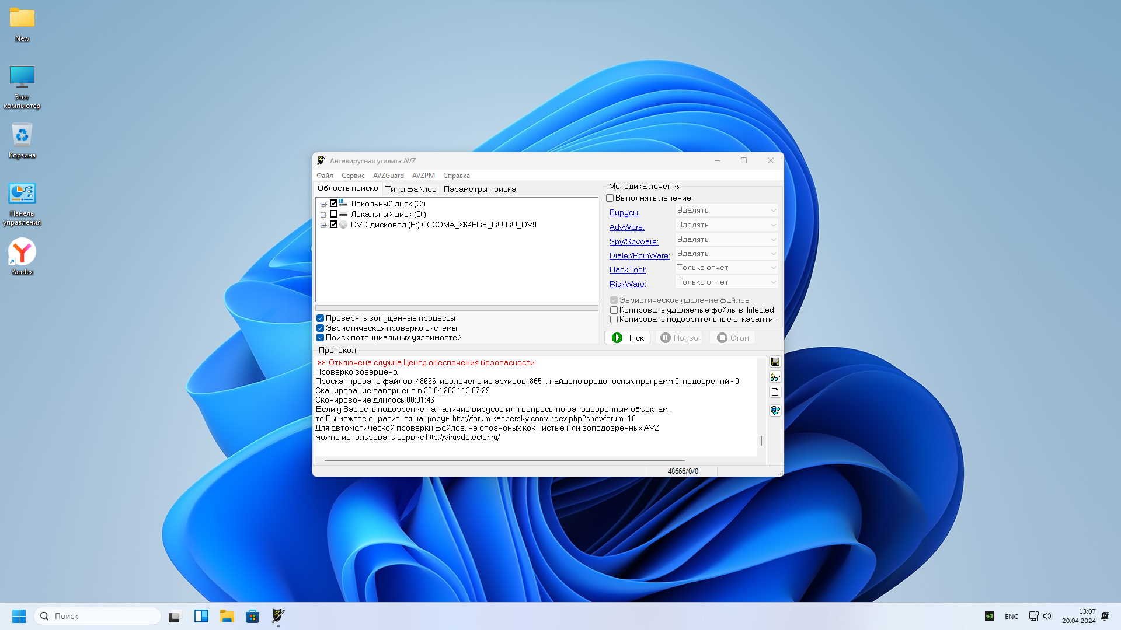Click the blank page clear protocol icon

point(775,392)
